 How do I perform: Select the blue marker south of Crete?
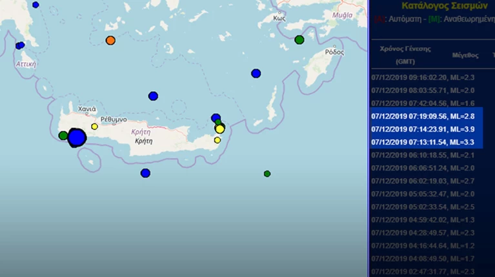point(145,173)
